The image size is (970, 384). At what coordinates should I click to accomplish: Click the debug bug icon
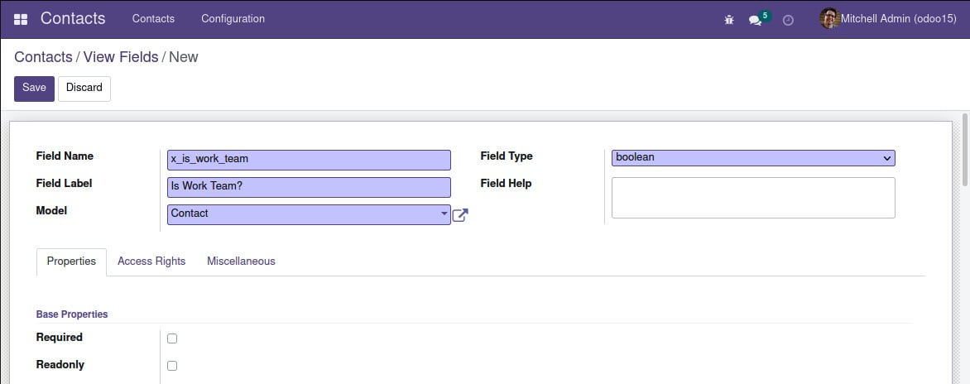(x=728, y=20)
